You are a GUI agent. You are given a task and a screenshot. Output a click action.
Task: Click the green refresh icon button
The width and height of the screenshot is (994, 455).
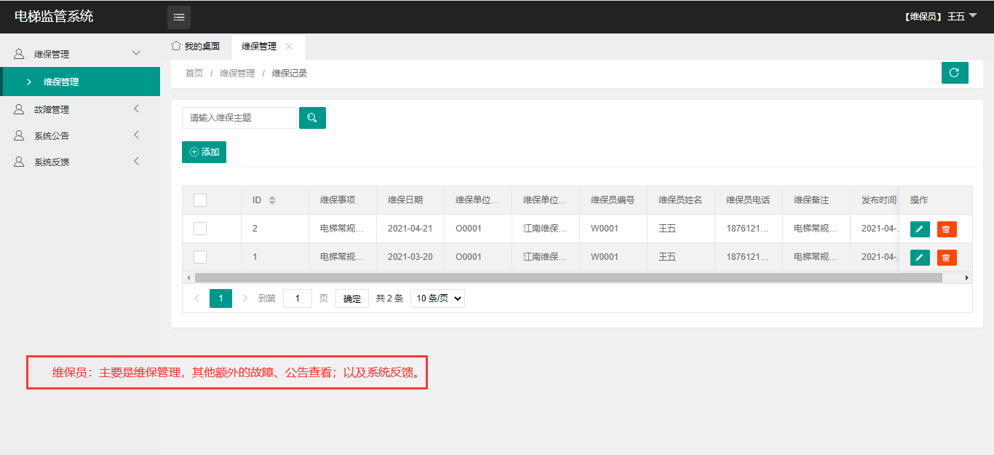coord(954,73)
